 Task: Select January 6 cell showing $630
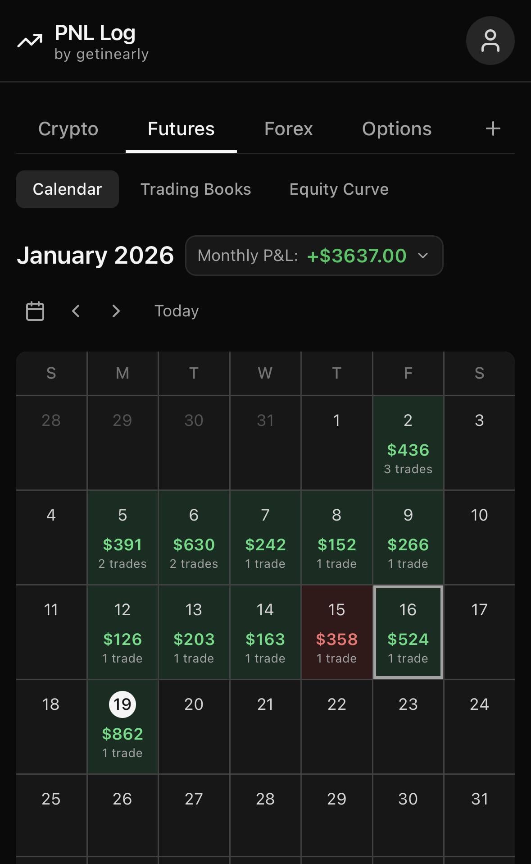click(x=194, y=537)
